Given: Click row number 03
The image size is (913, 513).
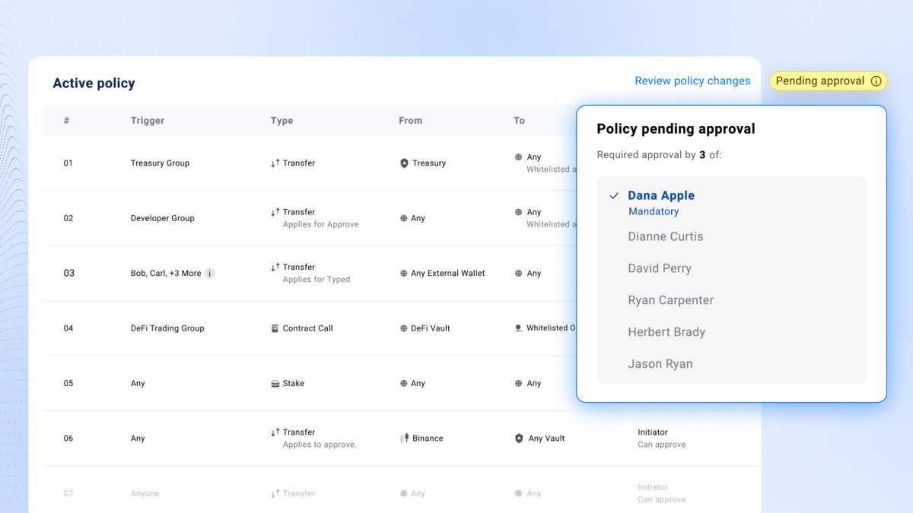Looking at the screenshot, I should click(68, 273).
